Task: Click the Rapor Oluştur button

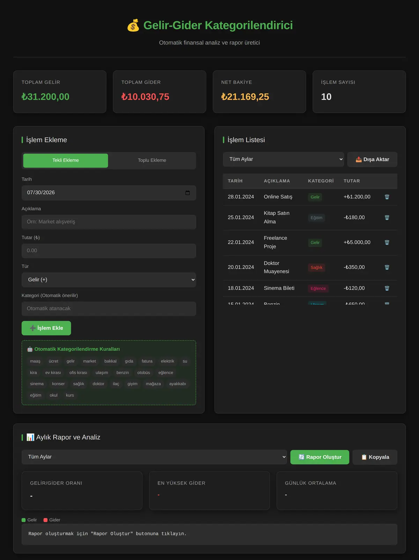Action: [320, 457]
